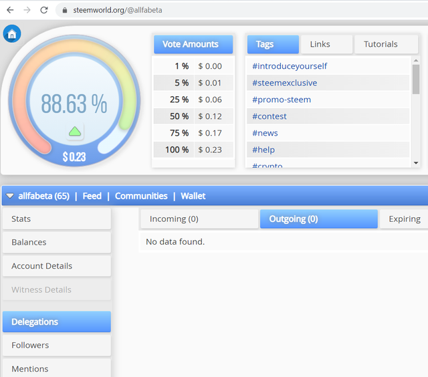Viewport: 428px width, 377px height.
Task: Open the Feed link
Action: point(92,196)
